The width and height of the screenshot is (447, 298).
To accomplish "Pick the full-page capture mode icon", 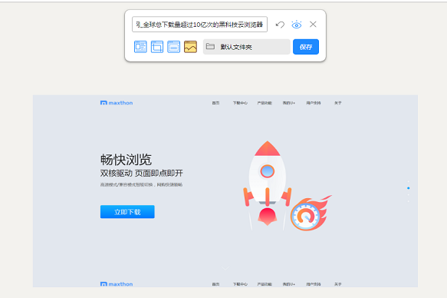I will coord(173,47).
